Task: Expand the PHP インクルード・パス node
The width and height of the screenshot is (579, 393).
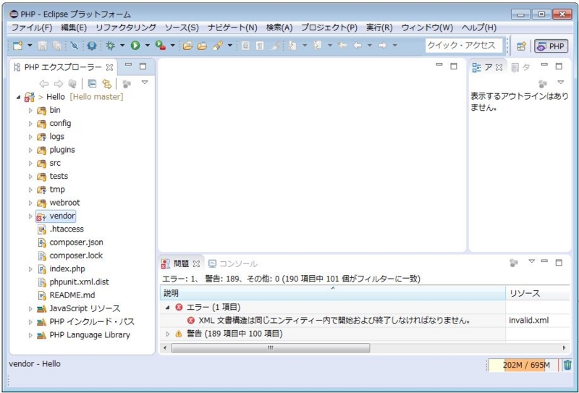Action: [30, 322]
